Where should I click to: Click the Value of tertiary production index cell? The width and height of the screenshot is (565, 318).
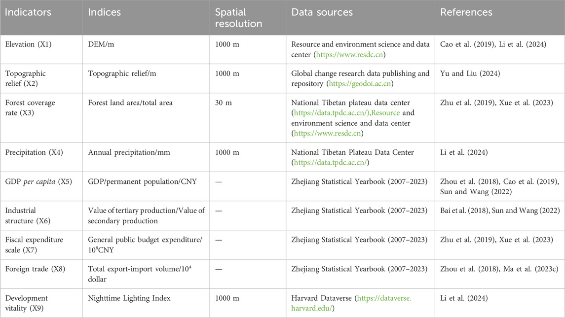[146, 216]
